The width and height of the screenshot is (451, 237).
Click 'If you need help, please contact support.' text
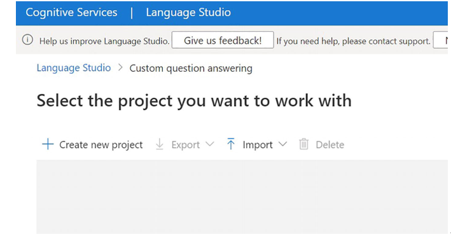click(x=354, y=41)
